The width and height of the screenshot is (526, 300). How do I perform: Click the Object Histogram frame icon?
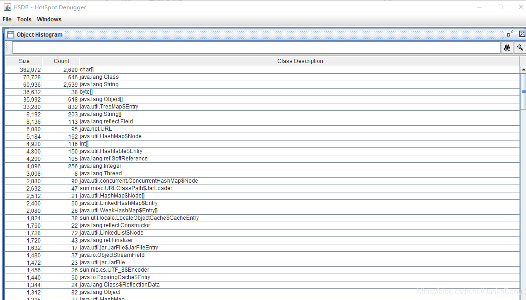pyautogui.click(x=11, y=35)
